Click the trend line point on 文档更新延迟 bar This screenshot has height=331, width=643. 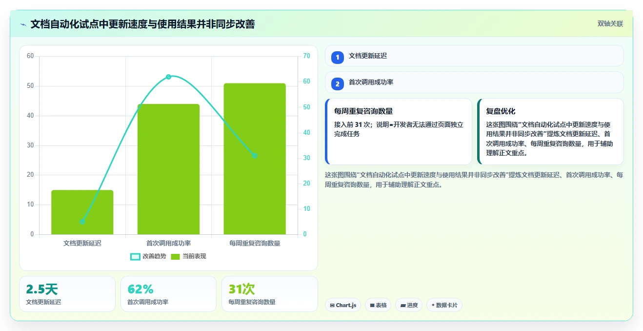tap(82, 222)
